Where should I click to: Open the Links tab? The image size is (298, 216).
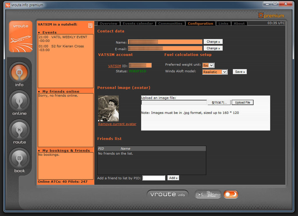click(223, 23)
